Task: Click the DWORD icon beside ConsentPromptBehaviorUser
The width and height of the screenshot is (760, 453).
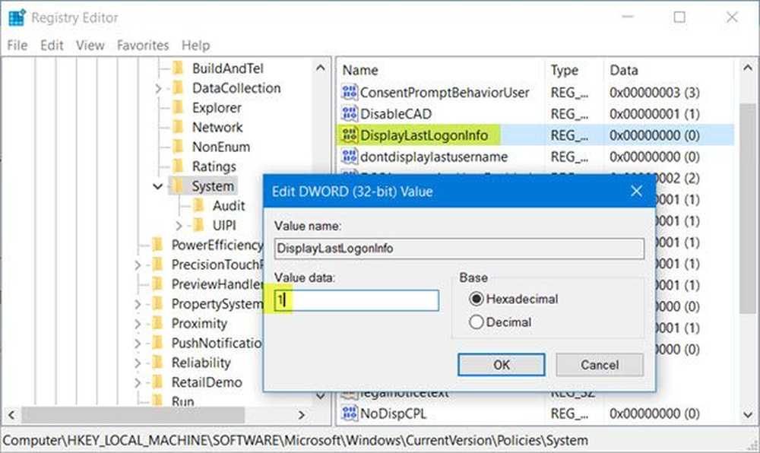Action: point(350,93)
